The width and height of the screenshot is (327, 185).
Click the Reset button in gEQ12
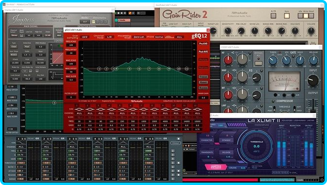(x=203, y=82)
